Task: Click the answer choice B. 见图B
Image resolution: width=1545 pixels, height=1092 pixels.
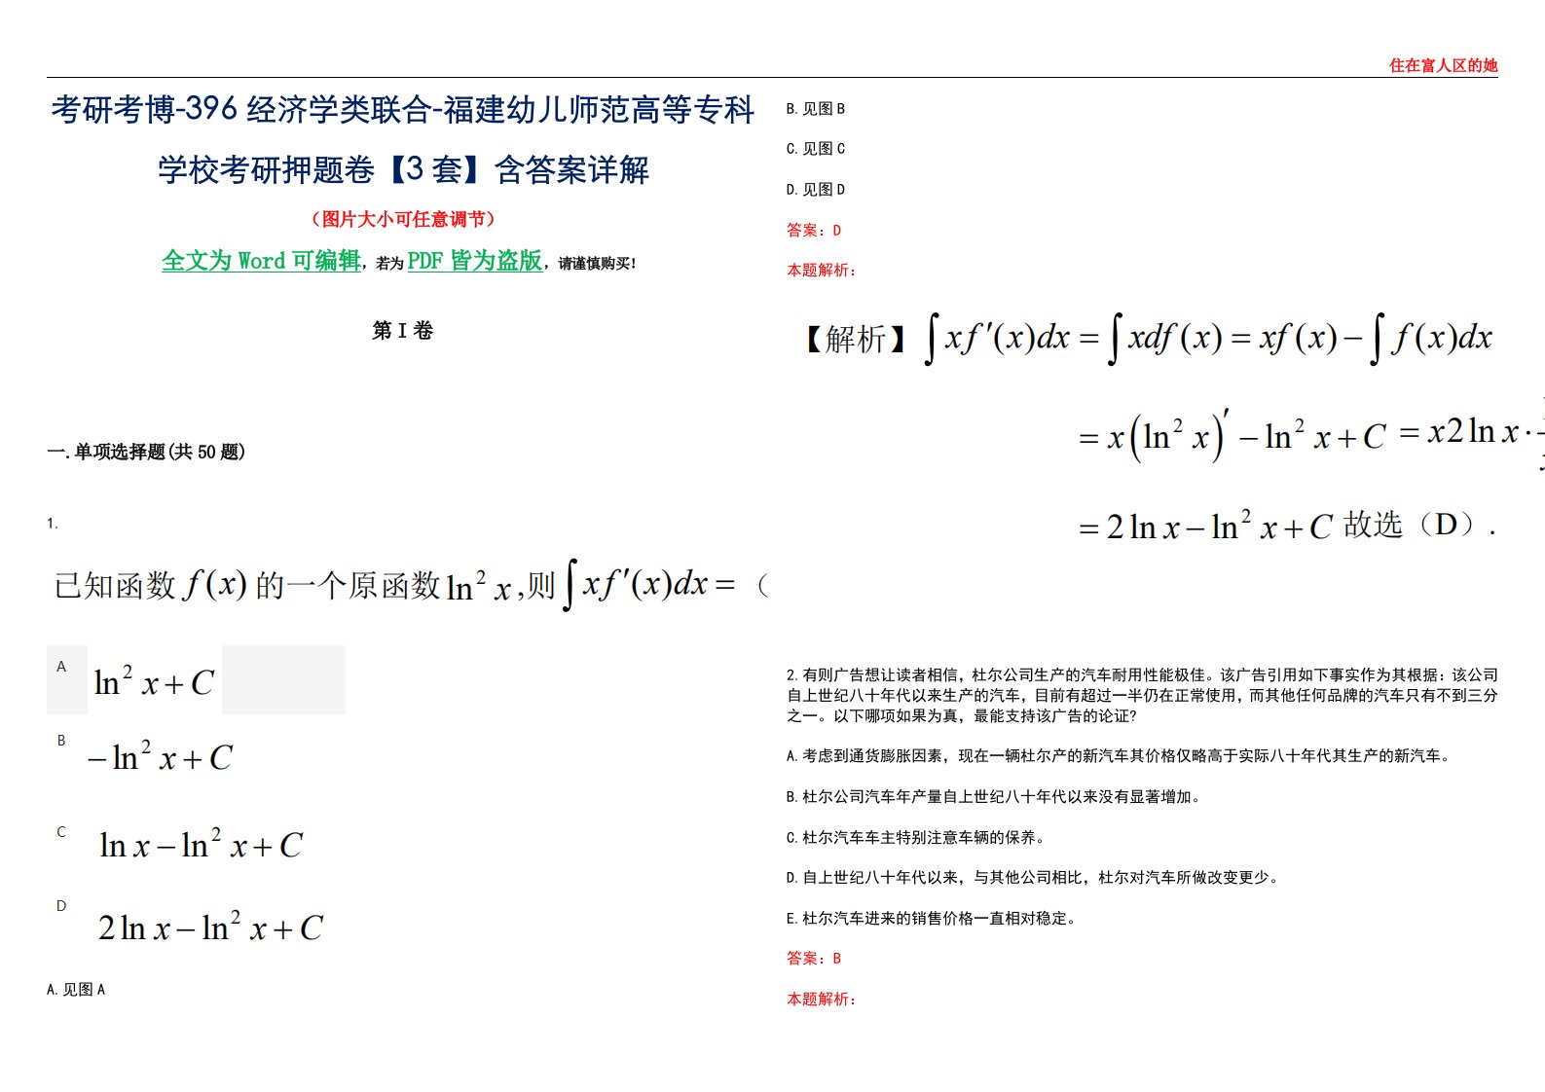Action: pyautogui.click(x=816, y=109)
